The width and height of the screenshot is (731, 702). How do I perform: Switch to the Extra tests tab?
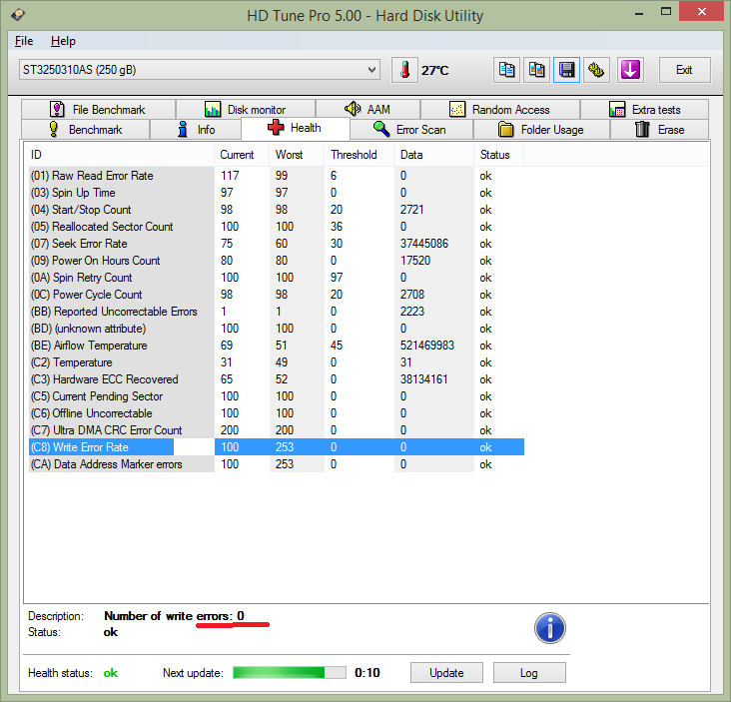tap(644, 110)
